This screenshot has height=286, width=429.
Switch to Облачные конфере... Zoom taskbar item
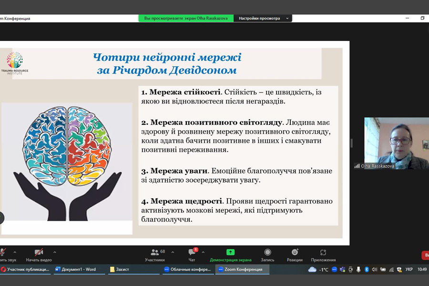[188, 269]
